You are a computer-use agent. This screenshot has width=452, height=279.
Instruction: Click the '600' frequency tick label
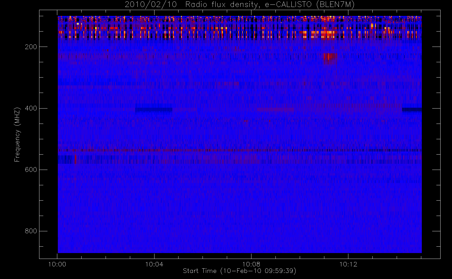coord(31,170)
